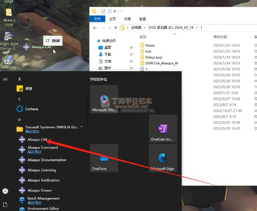Open Batch Management entry
This screenshot has height=211, width=257.
tap(44, 200)
